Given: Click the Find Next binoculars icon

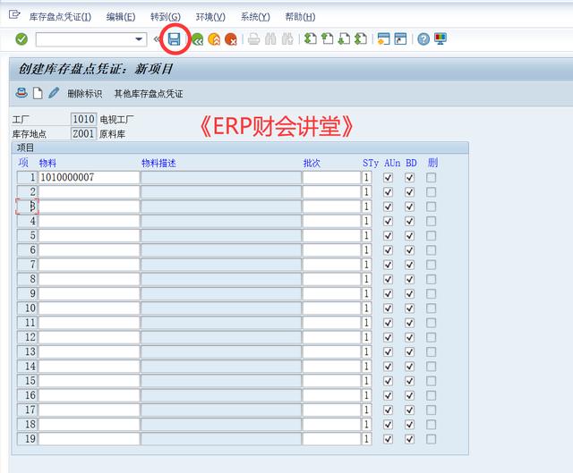Looking at the screenshot, I should pos(287,38).
